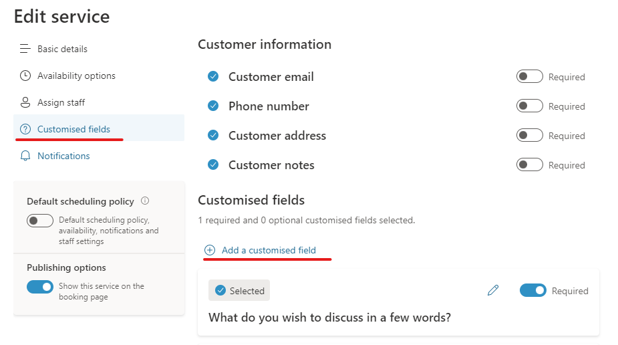618x345 pixels.
Task: Click the info icon beside Default scheduling policy
Action: (145, 201)
